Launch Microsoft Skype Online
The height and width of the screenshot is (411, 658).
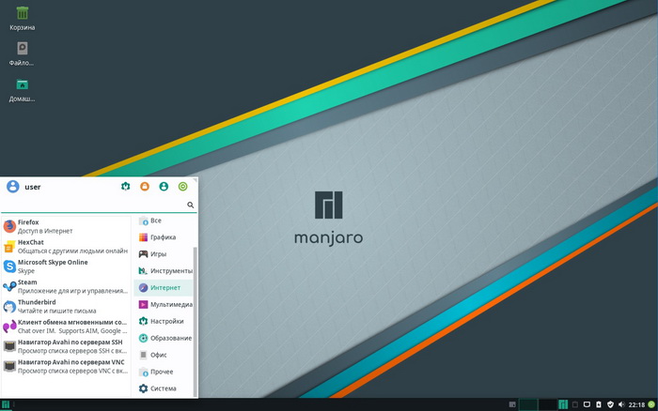point(66,266)
